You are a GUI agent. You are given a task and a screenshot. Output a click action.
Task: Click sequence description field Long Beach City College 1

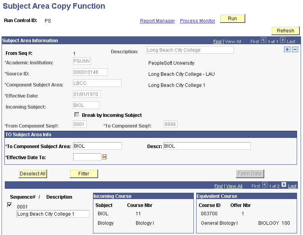[53, 214]
